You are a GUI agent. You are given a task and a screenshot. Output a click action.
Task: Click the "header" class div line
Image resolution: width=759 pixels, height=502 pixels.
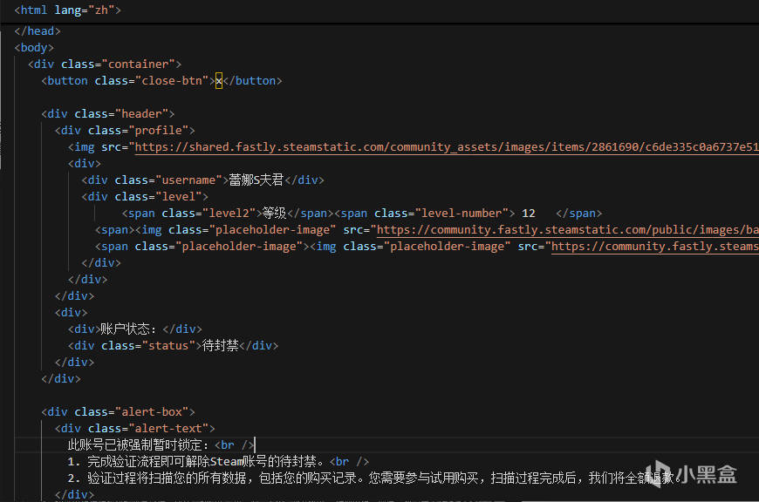tap(109, 113)
